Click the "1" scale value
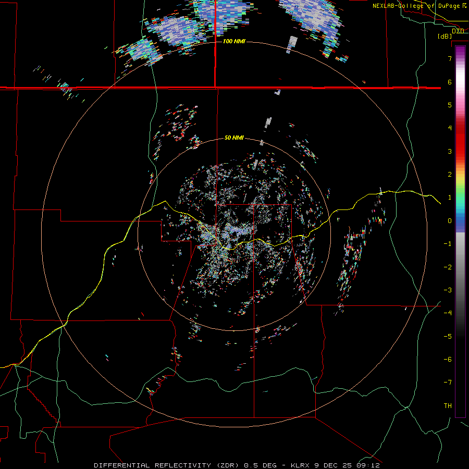The height and width of the screenshot is (469, 469). [450, 198]
